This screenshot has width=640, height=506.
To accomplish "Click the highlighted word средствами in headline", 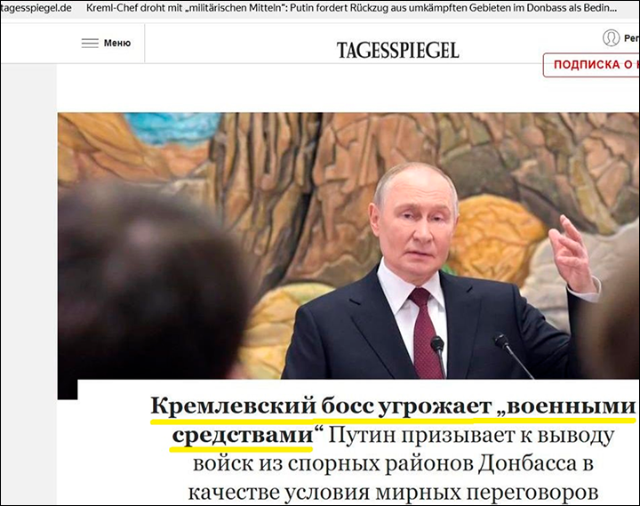I will 243,436.
